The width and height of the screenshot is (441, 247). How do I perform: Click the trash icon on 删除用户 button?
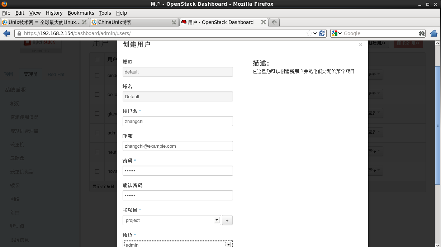[x=398, y=43]
